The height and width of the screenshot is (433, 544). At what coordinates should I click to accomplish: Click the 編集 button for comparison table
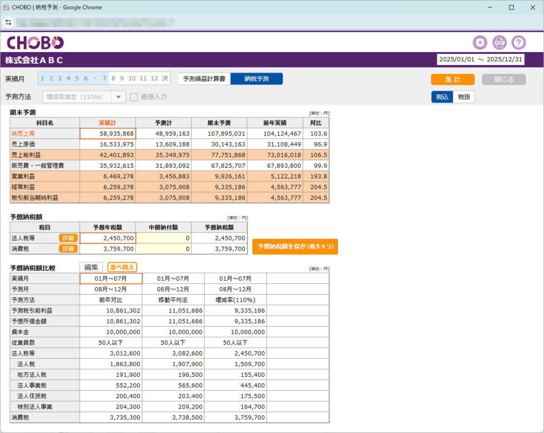click(91, 267)
